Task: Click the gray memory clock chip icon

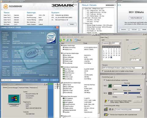Action: click(110, 93)
